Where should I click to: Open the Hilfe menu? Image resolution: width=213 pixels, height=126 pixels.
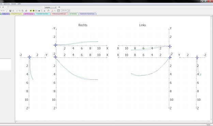pyautogui.click(x=19, y=4)
